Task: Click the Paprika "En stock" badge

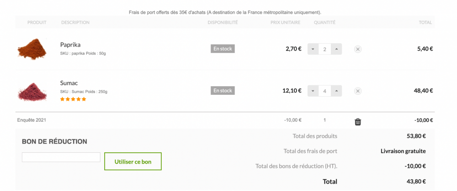Action: pos(223,49)
